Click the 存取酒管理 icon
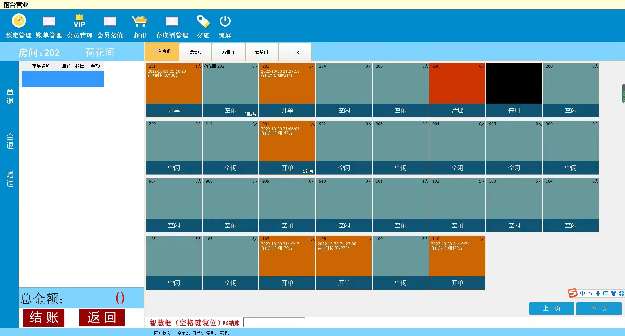 [x=172, y=21]
